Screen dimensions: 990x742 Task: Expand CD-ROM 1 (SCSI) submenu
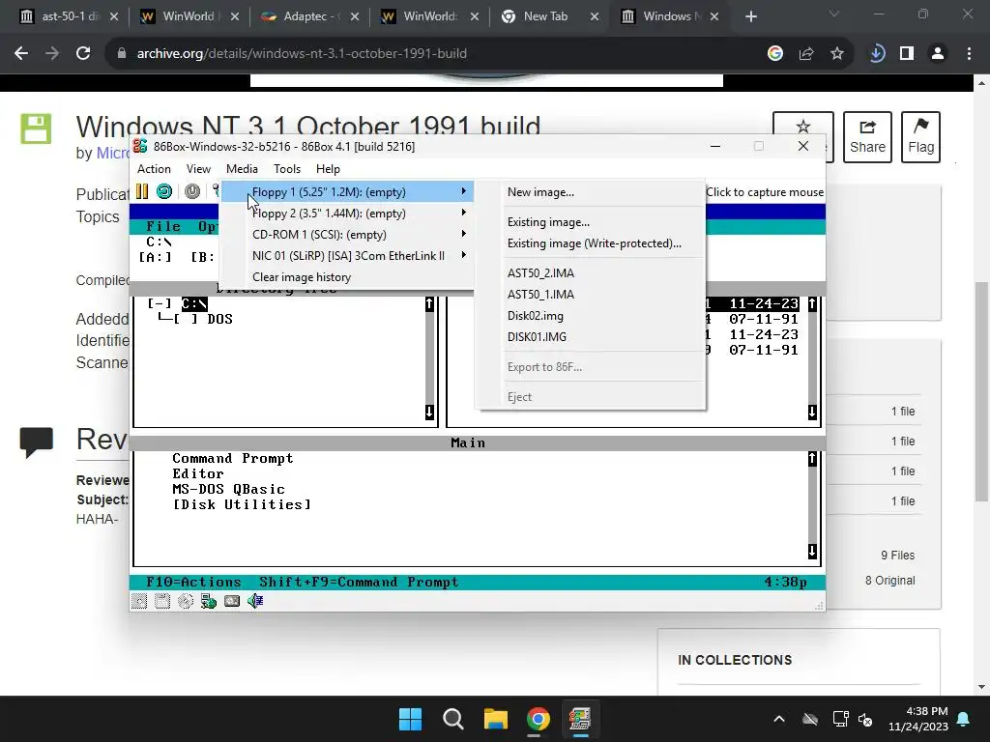pyautogui.click(x=347, y=234)
